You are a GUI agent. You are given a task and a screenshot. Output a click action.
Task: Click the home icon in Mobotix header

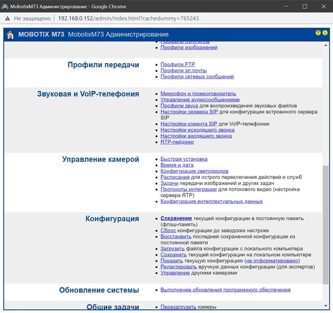pyautogui.click(x=10, y=35)
